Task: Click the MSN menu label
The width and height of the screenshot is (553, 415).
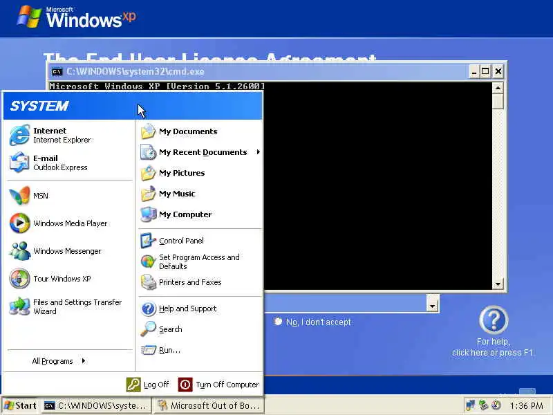Action: coord(41,196)
